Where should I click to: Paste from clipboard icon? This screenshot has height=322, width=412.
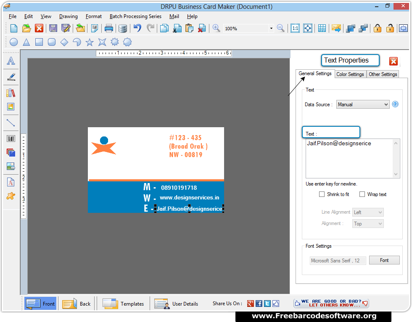coord(190,29)
